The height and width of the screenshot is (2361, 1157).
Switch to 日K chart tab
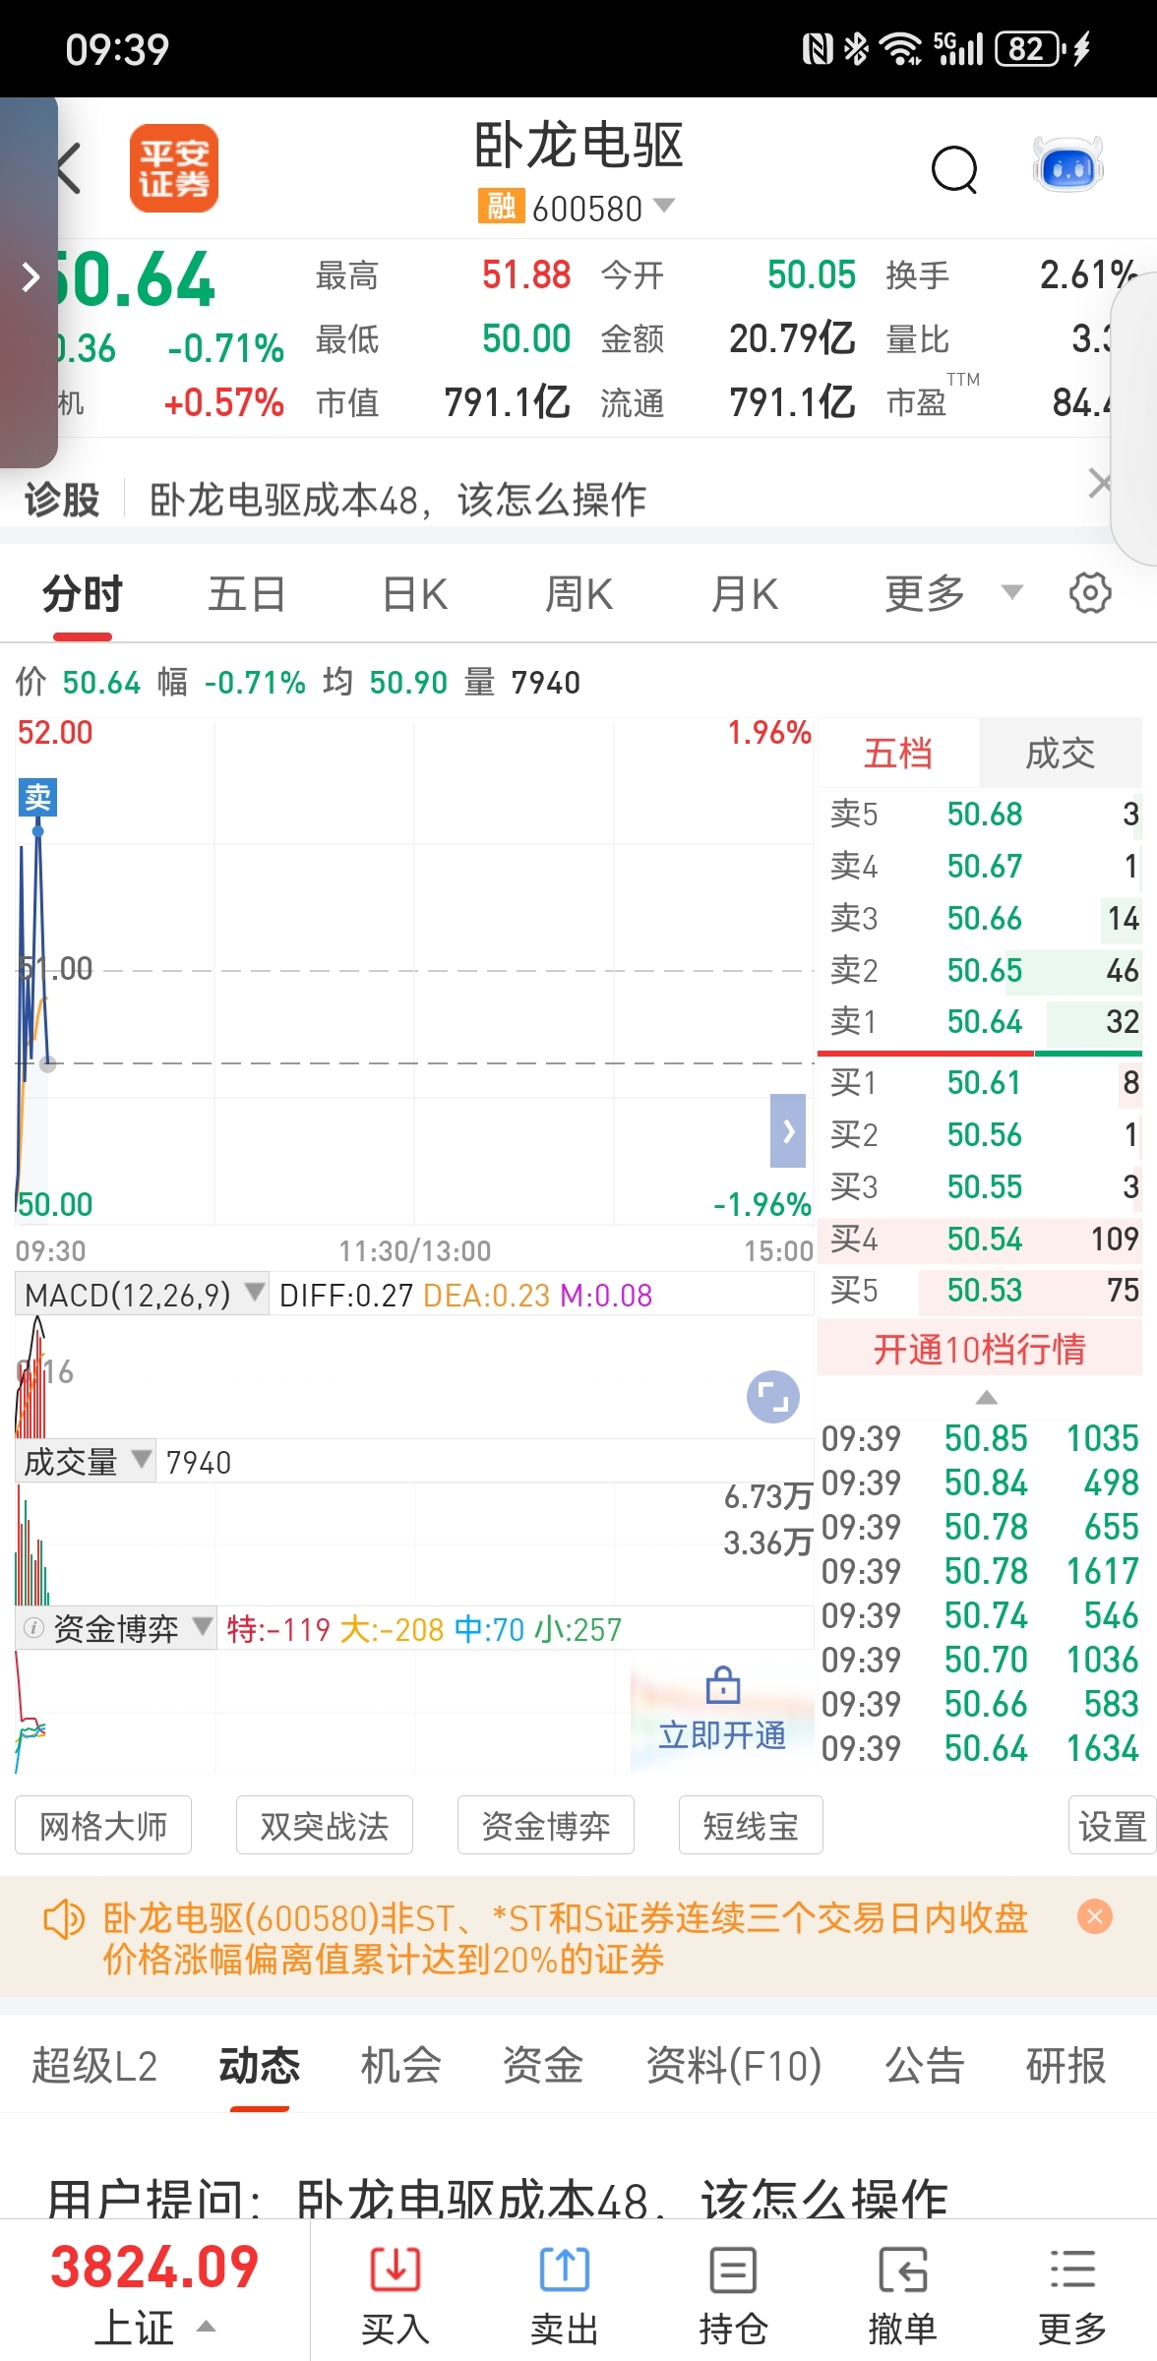[415, 594]
